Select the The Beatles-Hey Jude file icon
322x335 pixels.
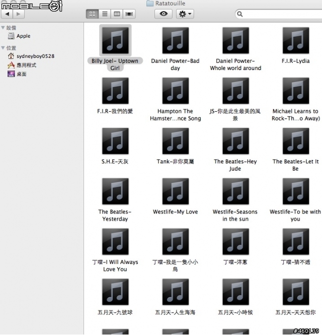tap(235, 141)
